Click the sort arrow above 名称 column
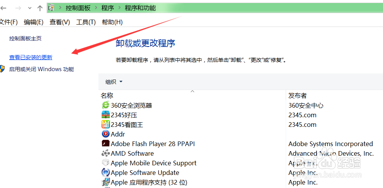The height and width of the screenshot is (188, 383). 193,92
